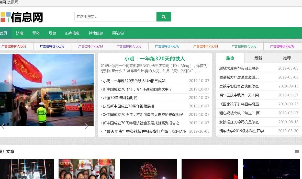Open the 热点信息 menu item
This screenshot has width=302, height=179.
tap(72, 33)
